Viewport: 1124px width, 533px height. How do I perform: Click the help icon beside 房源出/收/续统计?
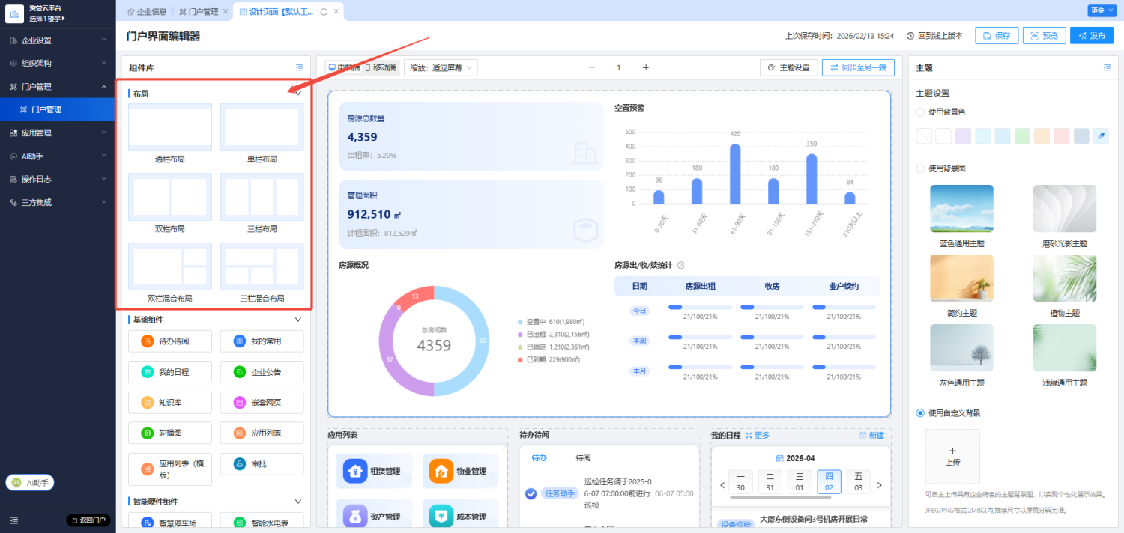(x=680, y=265)
